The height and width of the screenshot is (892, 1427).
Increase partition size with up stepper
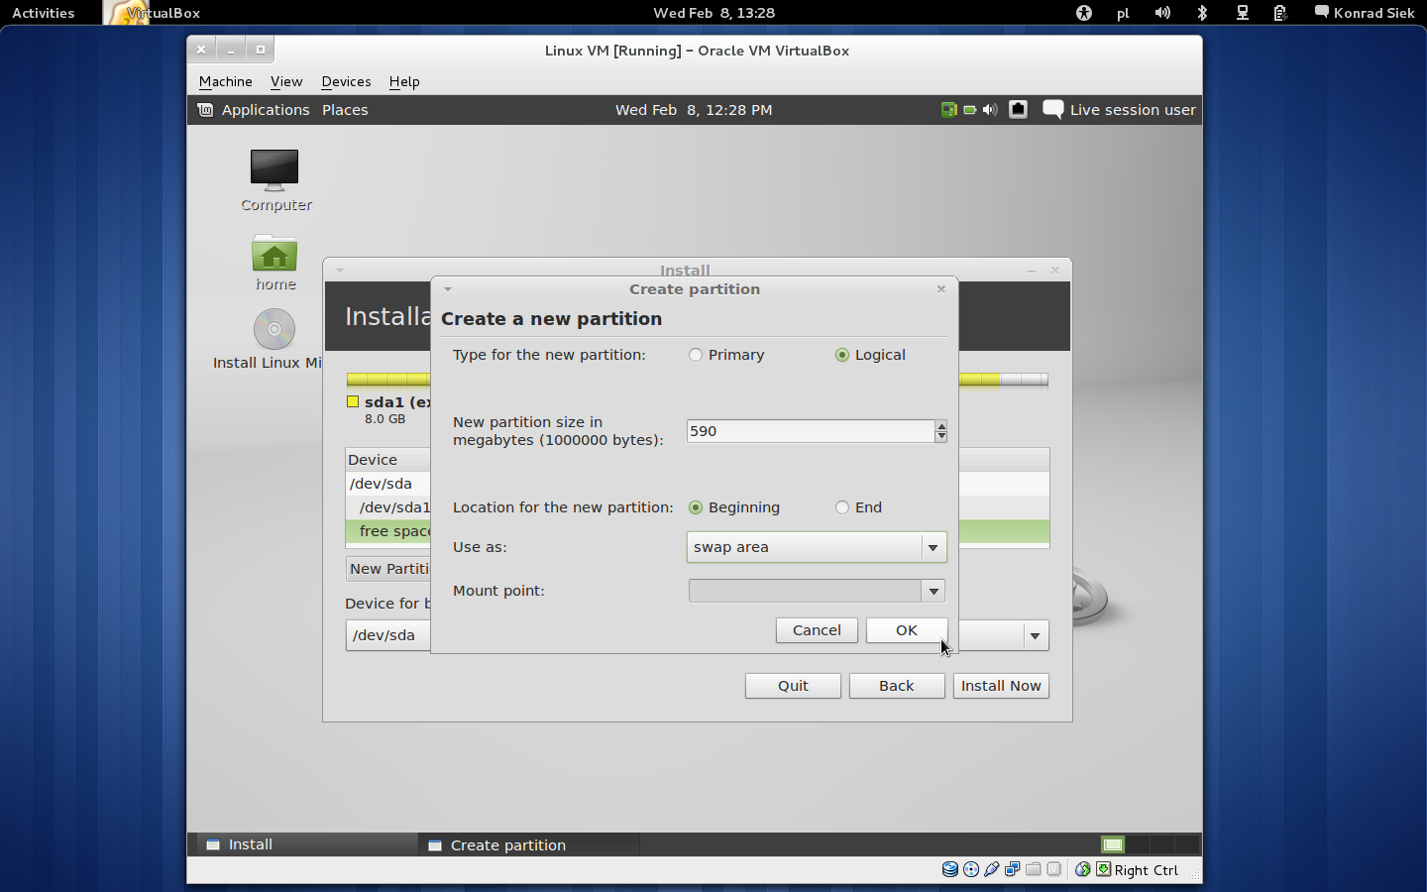pyautogui.click(x=940, y=425)
